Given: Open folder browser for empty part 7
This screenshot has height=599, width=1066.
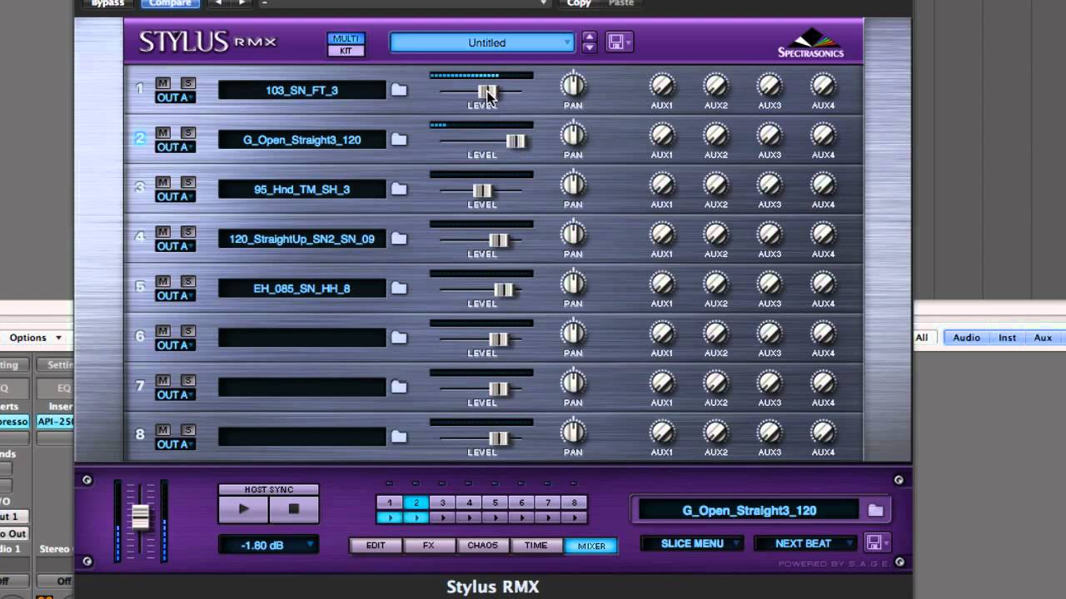Looking at the screenshot, I should pyautogui.click(x=399, y=387).
